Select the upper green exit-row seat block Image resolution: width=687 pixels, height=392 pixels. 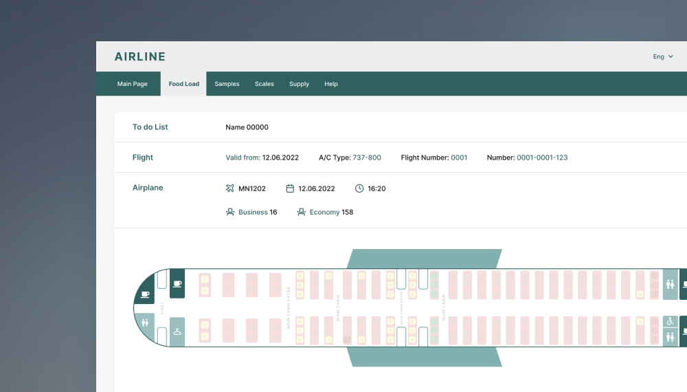coord(434,285)
